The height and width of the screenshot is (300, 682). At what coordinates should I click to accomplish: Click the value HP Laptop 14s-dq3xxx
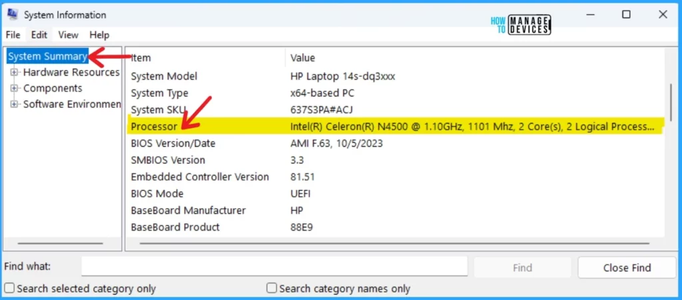coord(343,77)
